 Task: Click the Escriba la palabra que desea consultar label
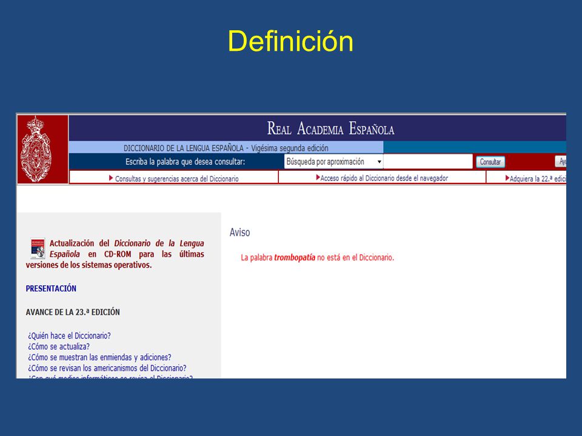click(186, 162)
